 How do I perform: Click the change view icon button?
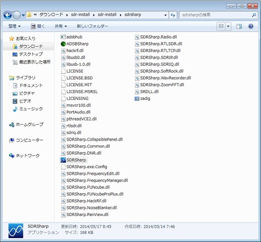(x=221, y=27)
